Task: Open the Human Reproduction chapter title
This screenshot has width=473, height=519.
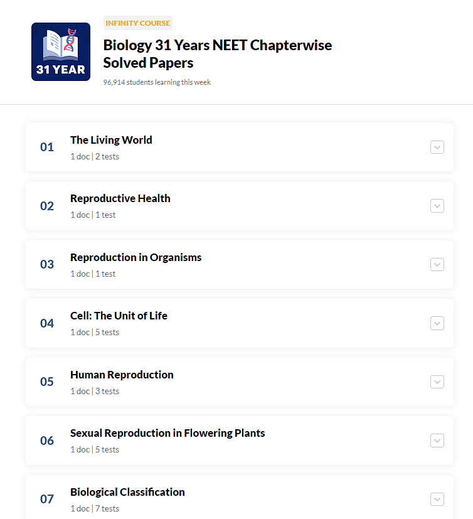Action: pyautogui.click(x=122, y=375)
